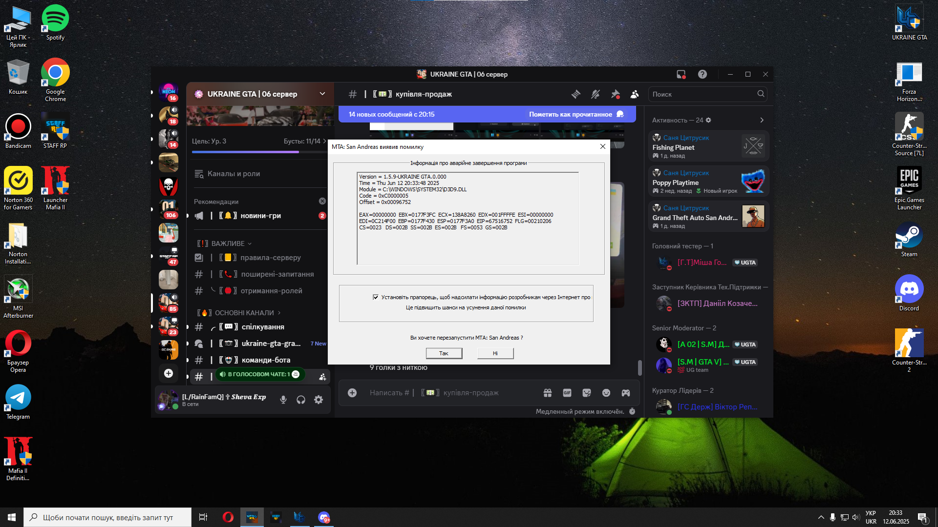Open Telegram desktop shortcut
Screen dimensions: 938x527
coord(18,402)
